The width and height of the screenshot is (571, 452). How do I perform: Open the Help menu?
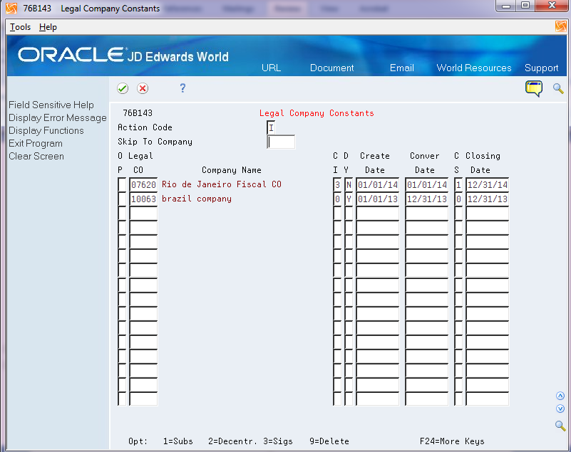click(48, 27)
